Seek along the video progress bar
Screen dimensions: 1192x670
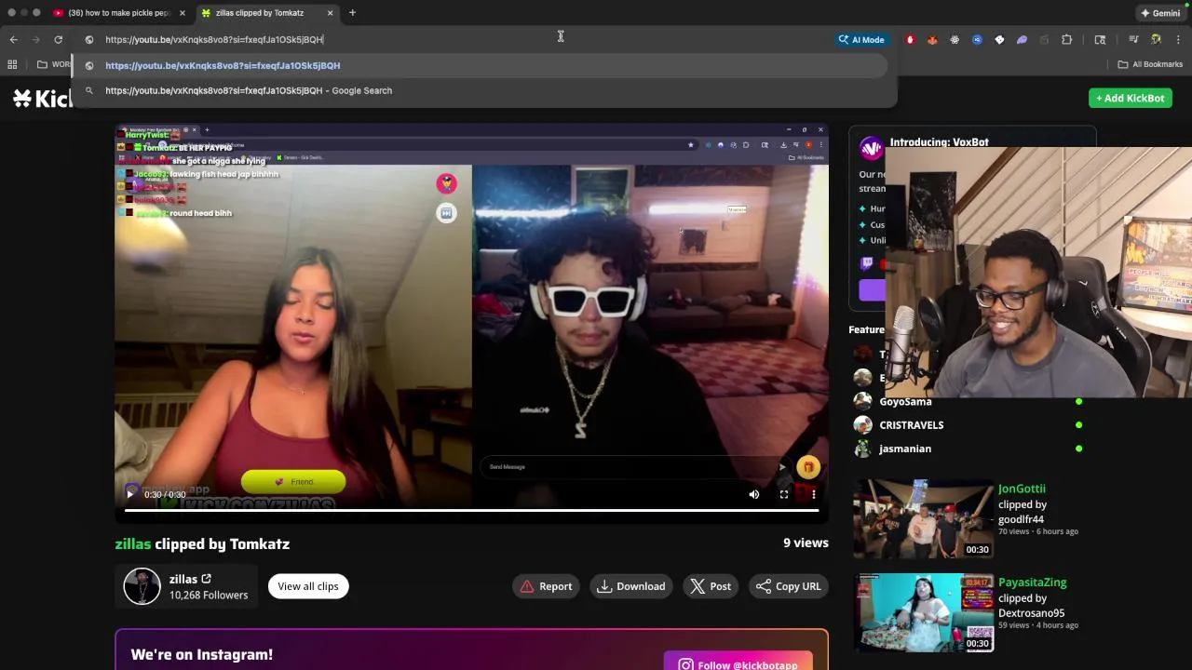point(472,510)
